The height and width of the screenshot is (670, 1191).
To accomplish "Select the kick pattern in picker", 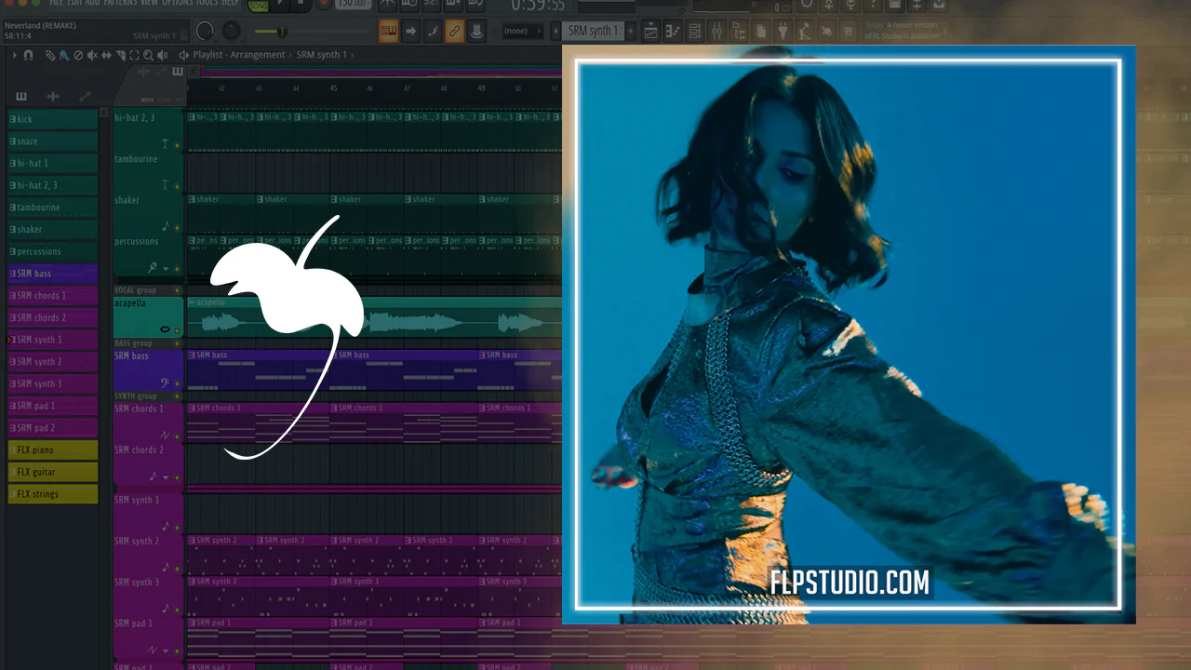I will pos(53,119).
